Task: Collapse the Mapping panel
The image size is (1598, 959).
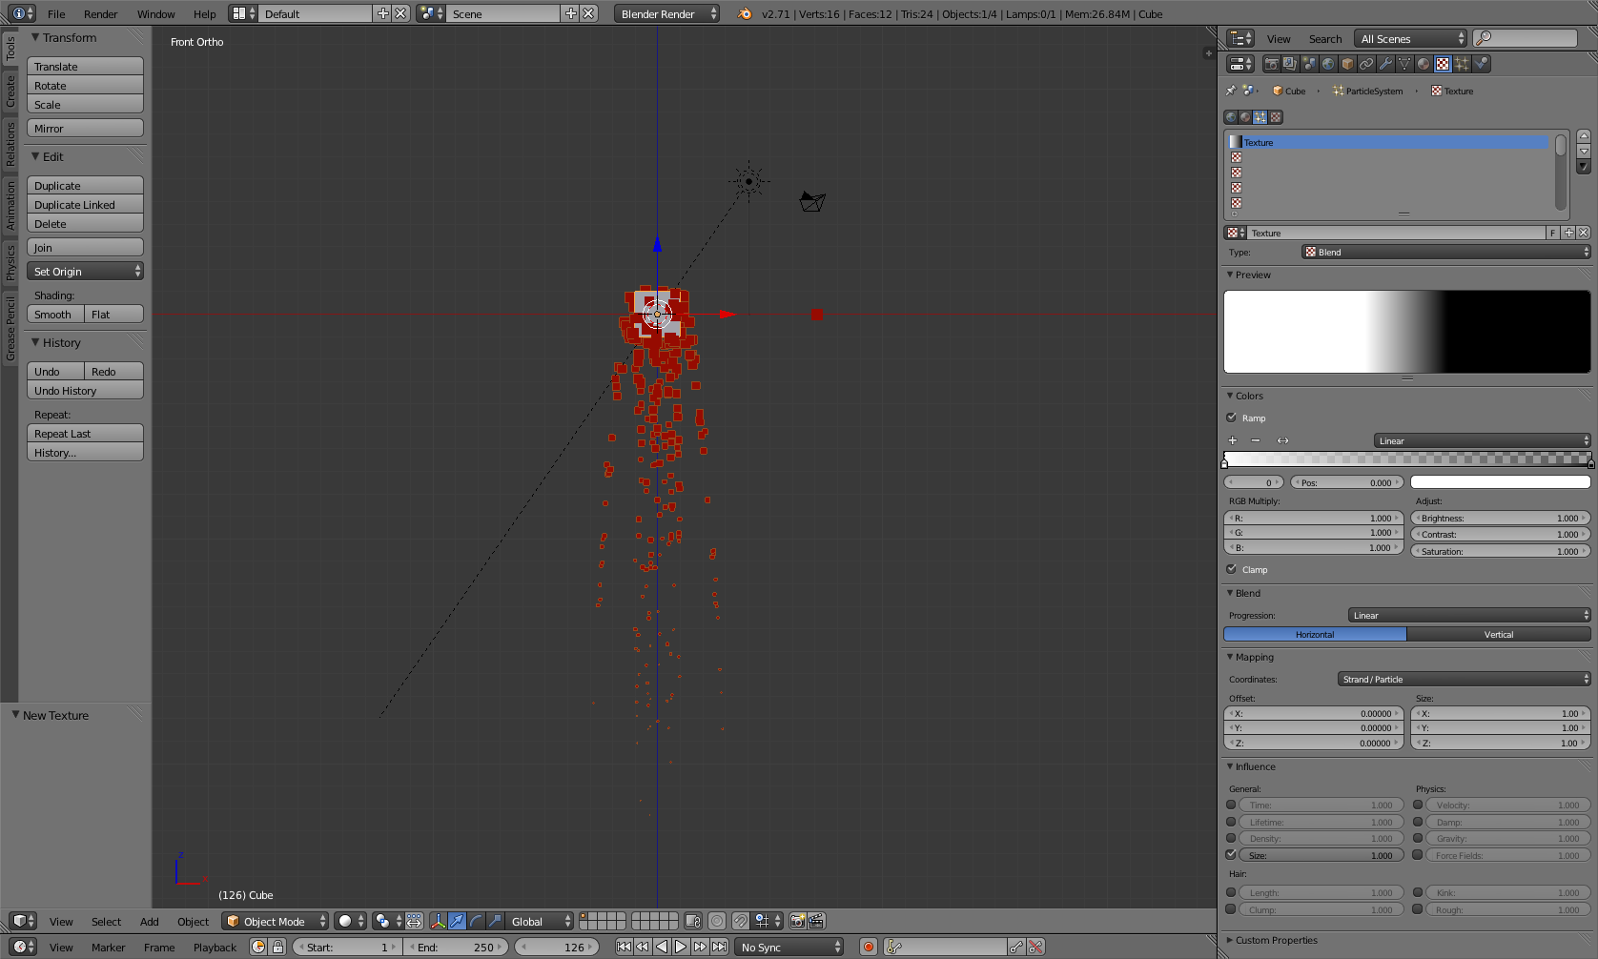Action: (1254, 657)
